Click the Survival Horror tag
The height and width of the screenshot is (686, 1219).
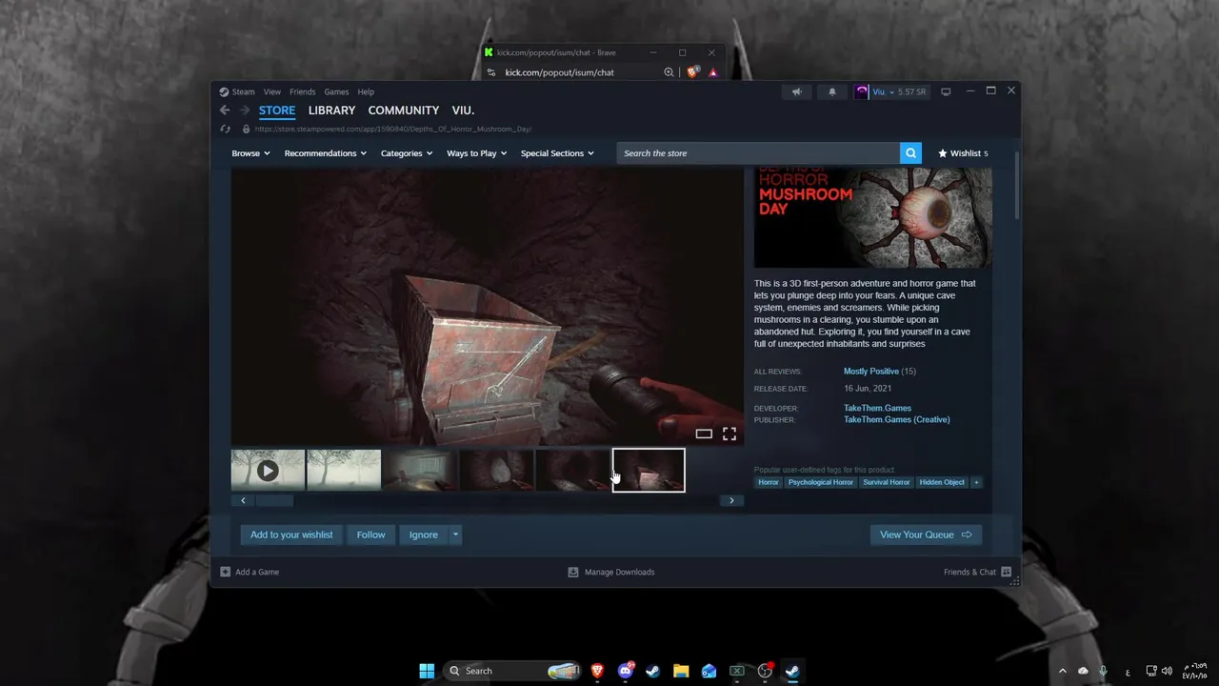(x=887, y=482)
